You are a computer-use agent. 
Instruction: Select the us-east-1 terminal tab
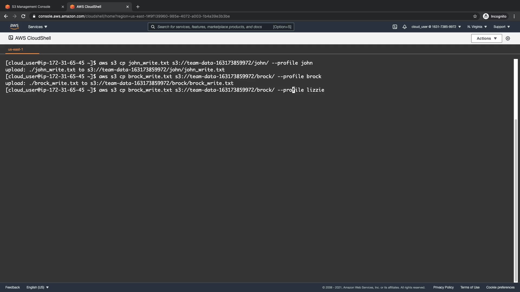(x=15, y=49)
